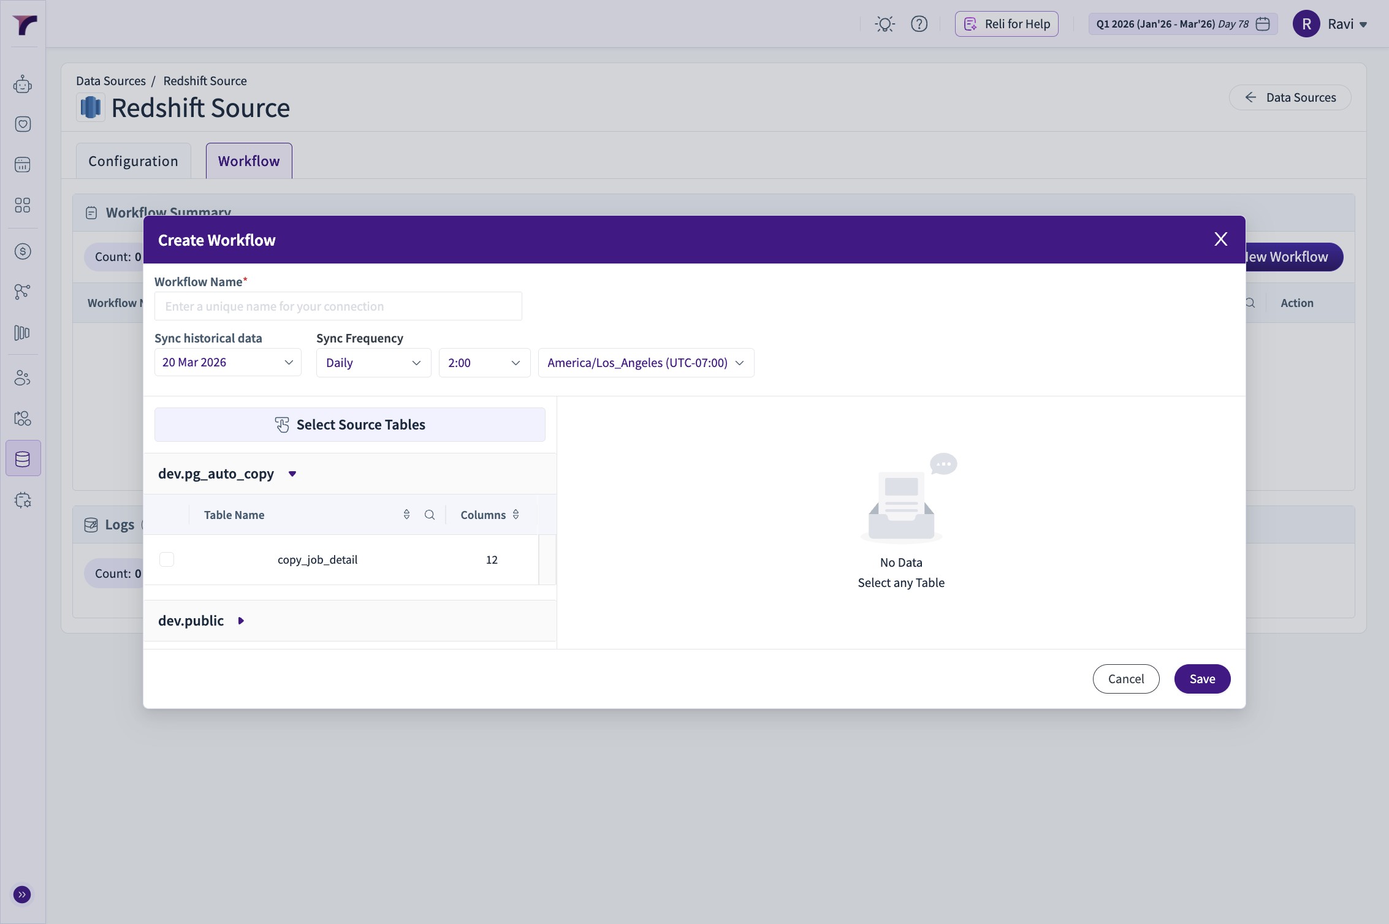This screenshot has width=1389, height=924.
Task: Open Sync historical data date dropdown
Action: [227, 363]
